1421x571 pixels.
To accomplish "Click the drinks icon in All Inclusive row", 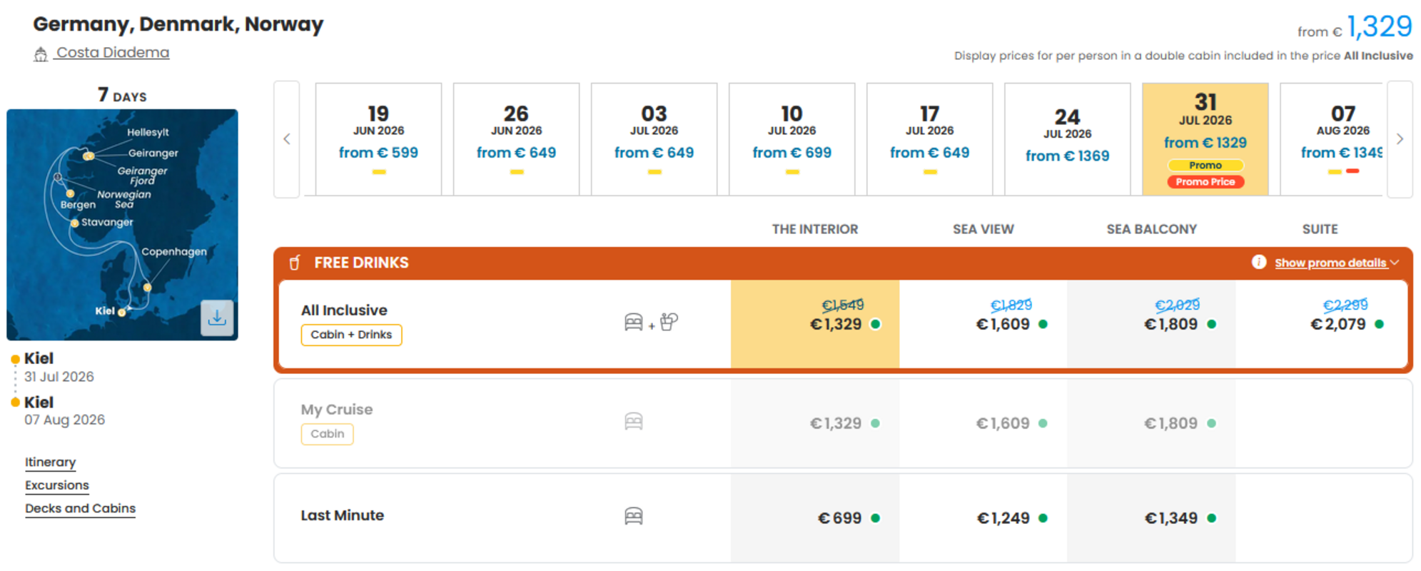I will pyautogui.click(x=669, y=322).
